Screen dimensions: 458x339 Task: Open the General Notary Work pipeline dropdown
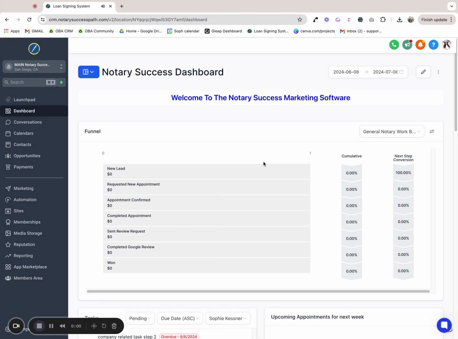392,131
